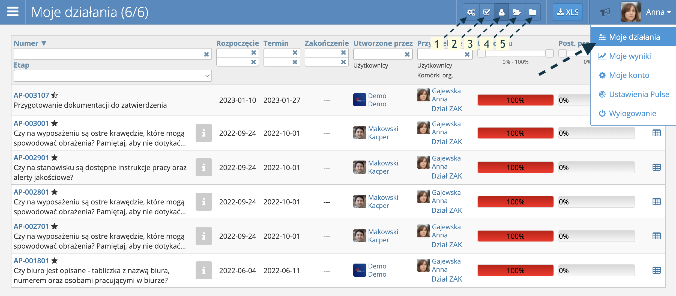Sort by Termin column header

pyautogui.click(x=276, y=43)
